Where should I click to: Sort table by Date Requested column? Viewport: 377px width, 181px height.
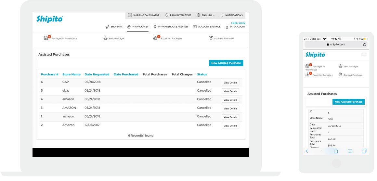pos(97,74)
